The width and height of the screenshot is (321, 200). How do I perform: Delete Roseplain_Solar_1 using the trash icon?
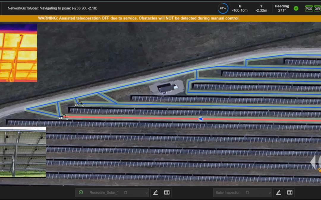click(126, 193)
